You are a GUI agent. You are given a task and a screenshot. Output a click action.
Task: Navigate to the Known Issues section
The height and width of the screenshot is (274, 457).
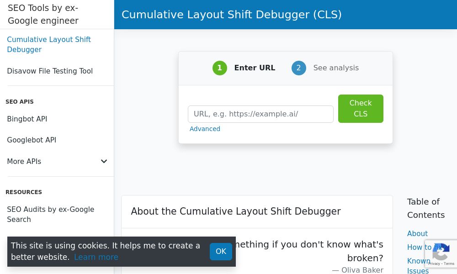coord(419,265)
